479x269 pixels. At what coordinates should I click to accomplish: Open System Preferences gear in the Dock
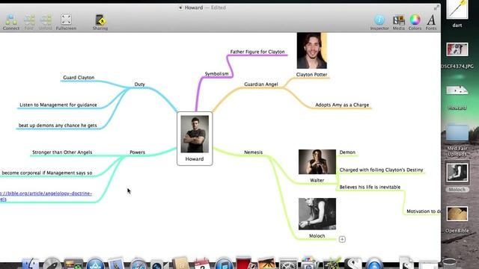[x=288, y=264]
